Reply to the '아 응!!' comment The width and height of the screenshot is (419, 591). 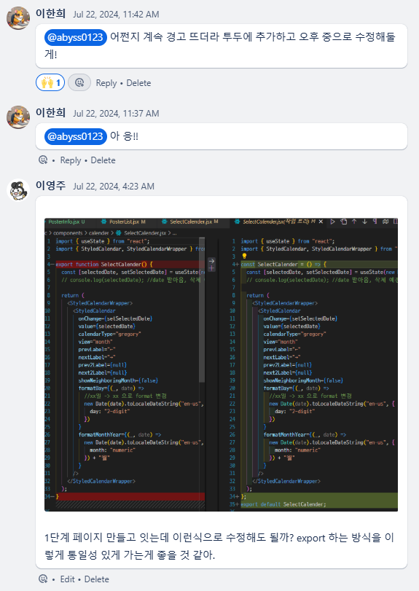tap(71, 160)
